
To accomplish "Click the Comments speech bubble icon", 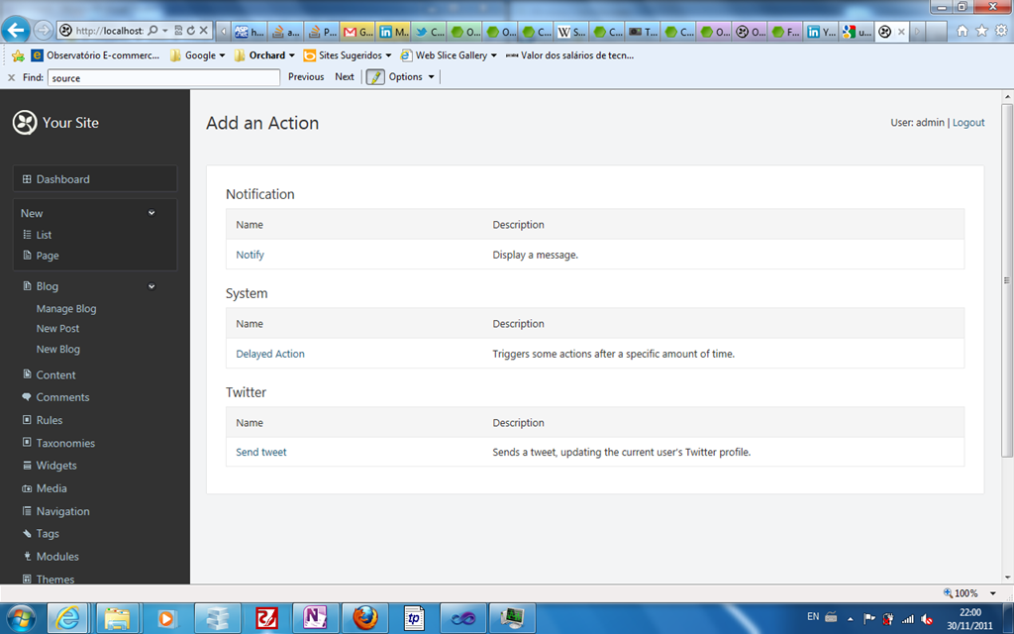I will 27,397.
